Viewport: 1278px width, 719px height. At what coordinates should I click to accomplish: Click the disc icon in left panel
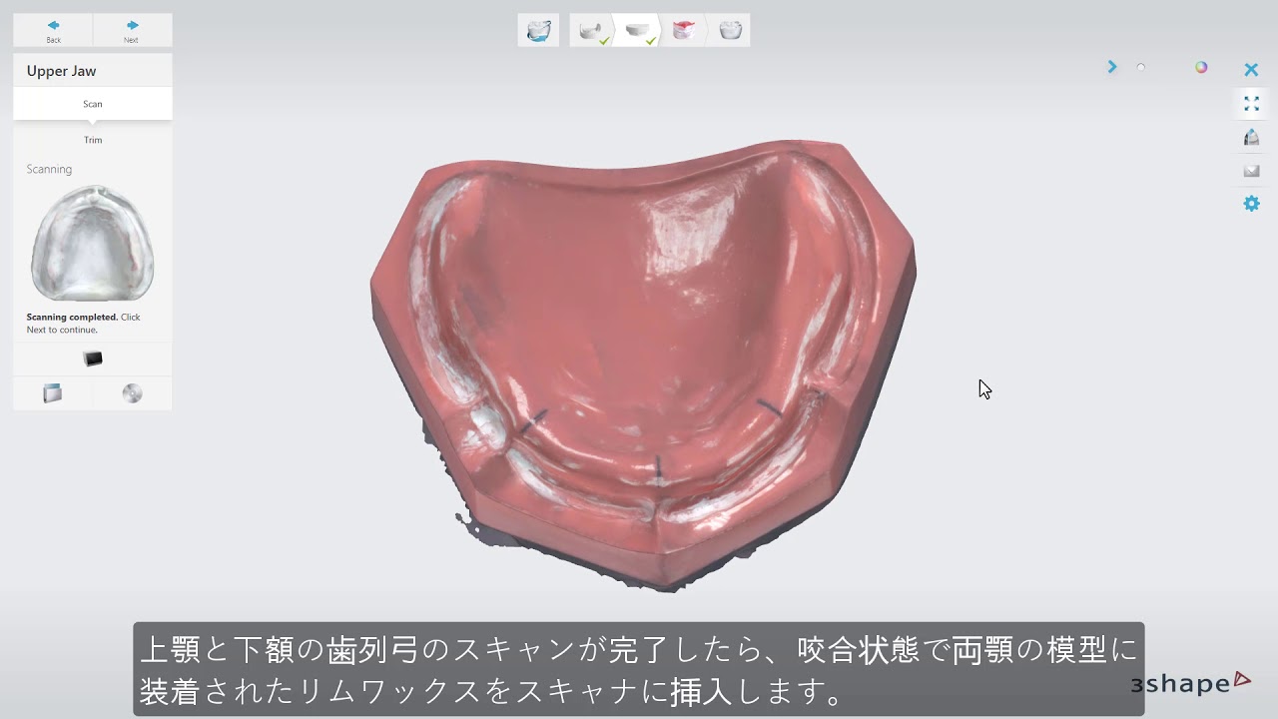[132, 393]
